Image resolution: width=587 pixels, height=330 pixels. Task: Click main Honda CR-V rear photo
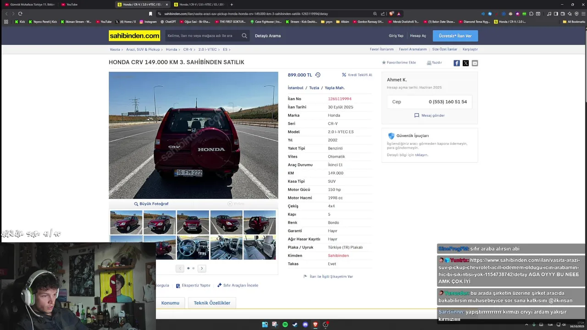[x=193, y=135]
